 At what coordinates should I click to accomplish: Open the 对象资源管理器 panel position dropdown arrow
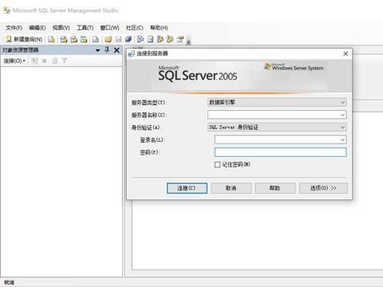pos(97,50)
